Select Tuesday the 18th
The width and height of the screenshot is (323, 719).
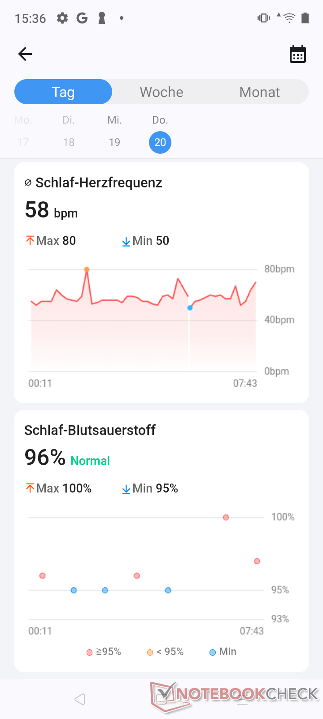(69, 142)
